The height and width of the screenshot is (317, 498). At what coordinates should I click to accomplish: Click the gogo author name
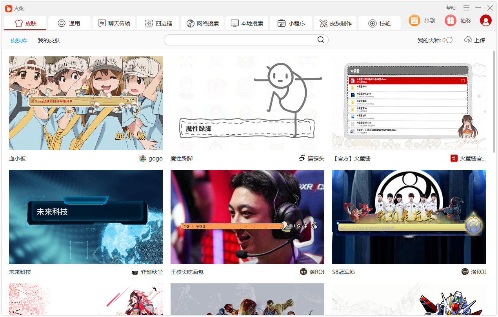point(156,159)
